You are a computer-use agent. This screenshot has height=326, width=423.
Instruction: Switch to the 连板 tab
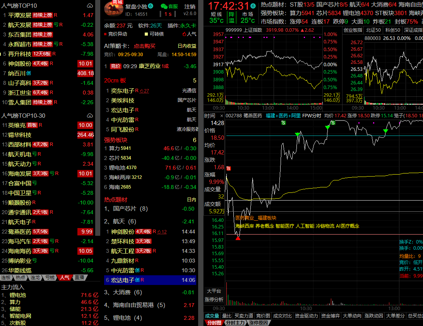pyautogui.click(x=6, y=278)
